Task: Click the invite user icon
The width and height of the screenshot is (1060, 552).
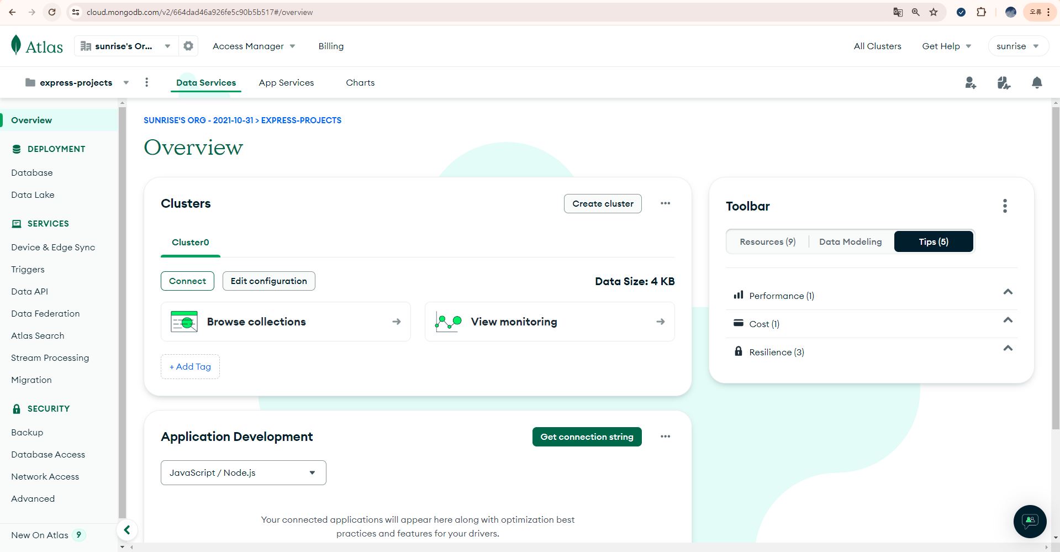Action: tap(971, 83)
